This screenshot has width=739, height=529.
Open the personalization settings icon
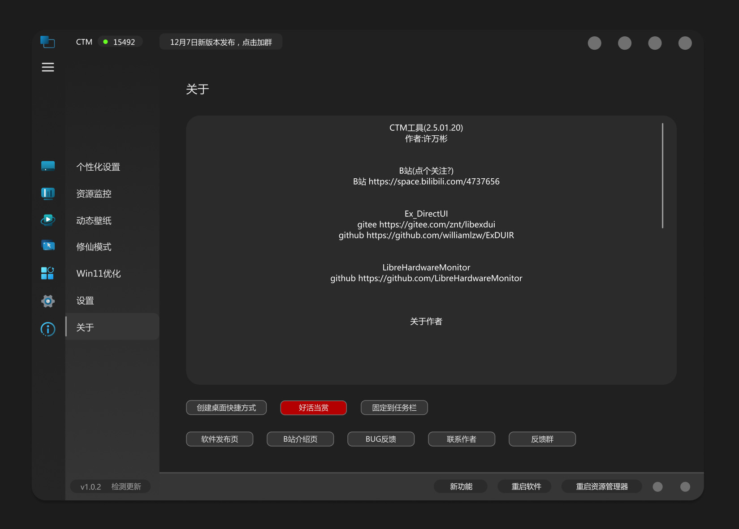point(48,166)
